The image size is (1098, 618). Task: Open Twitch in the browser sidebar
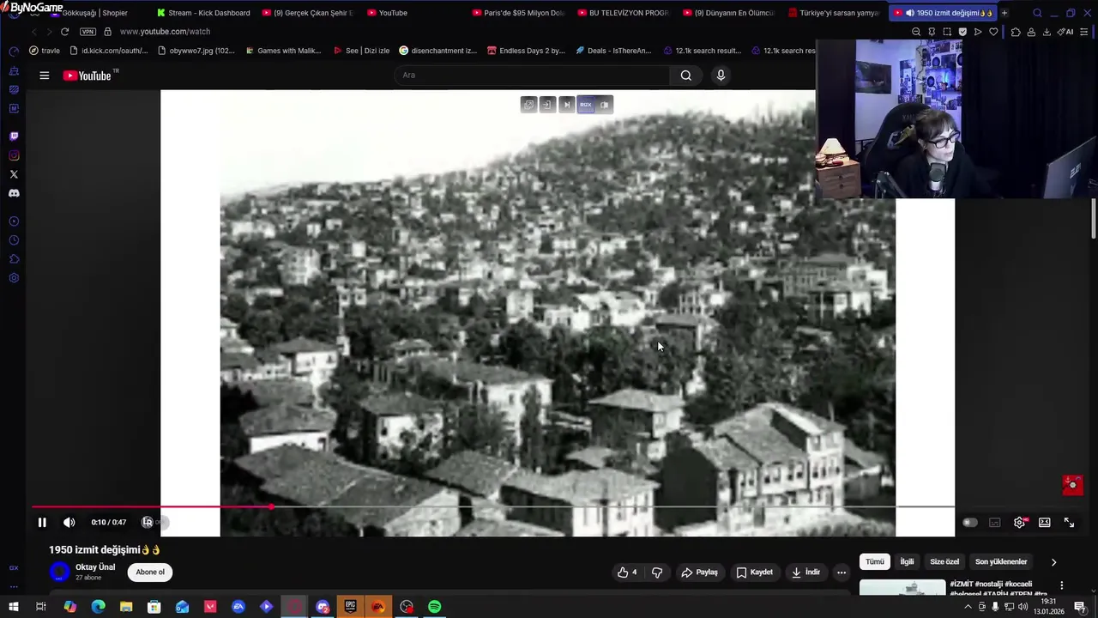[x=14, y=136]
